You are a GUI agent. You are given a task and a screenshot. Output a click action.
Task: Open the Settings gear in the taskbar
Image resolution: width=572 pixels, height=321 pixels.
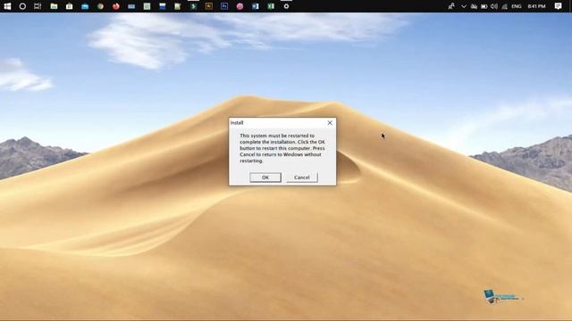point(286,6)
